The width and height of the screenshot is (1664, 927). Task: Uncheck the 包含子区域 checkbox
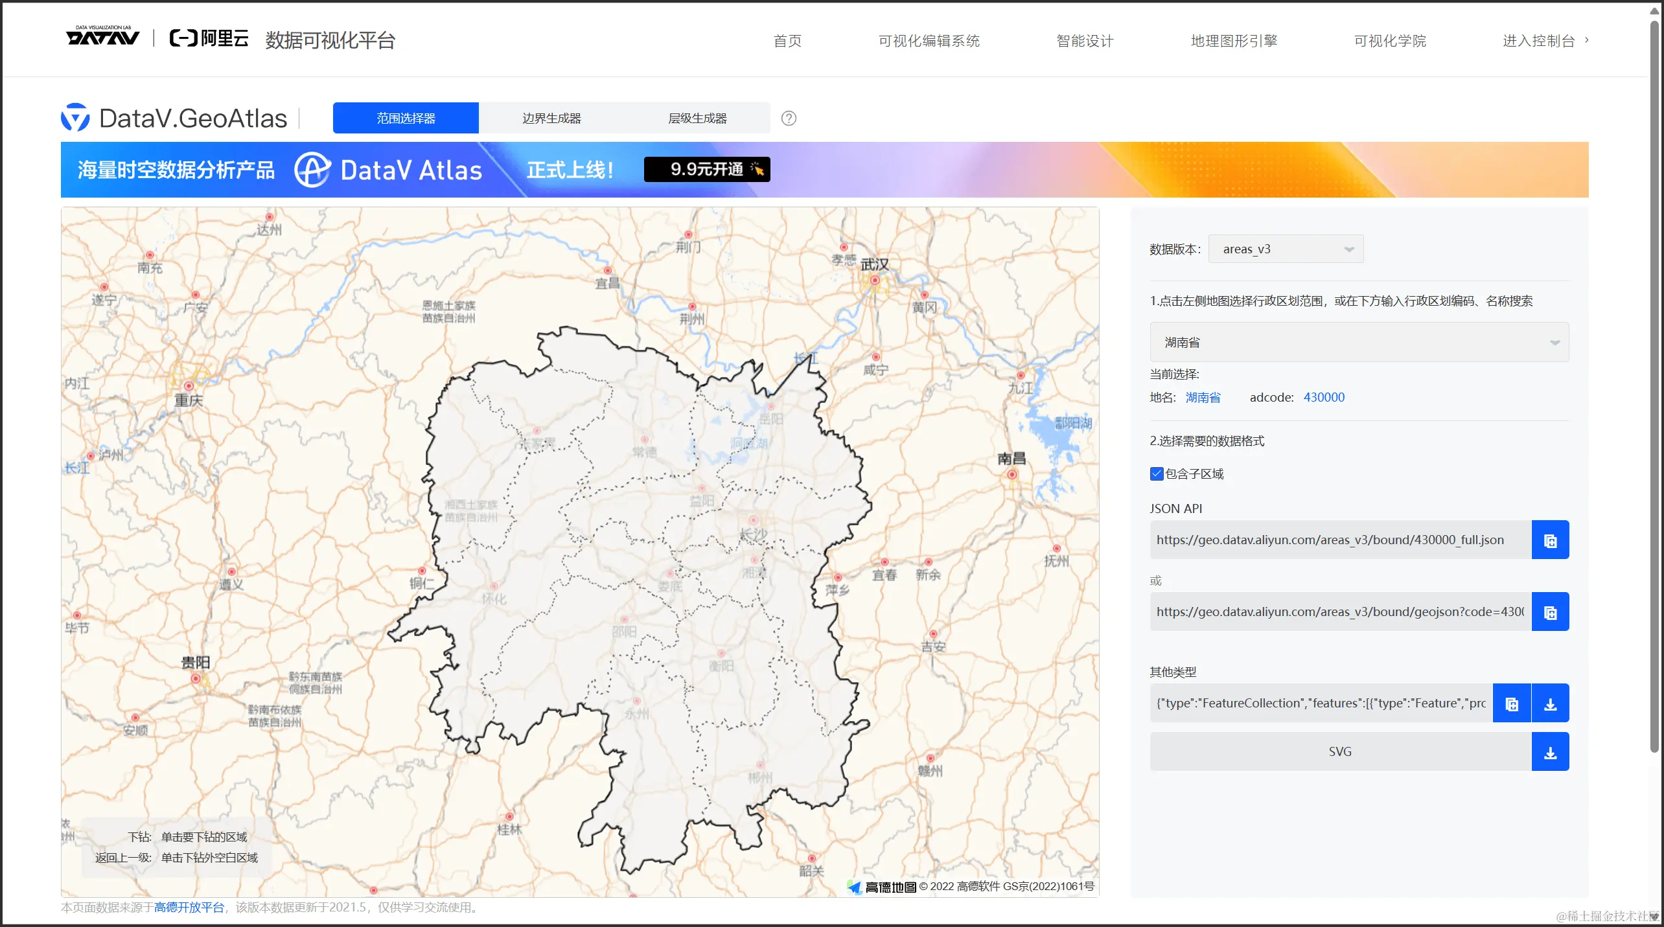point(1157,474)
